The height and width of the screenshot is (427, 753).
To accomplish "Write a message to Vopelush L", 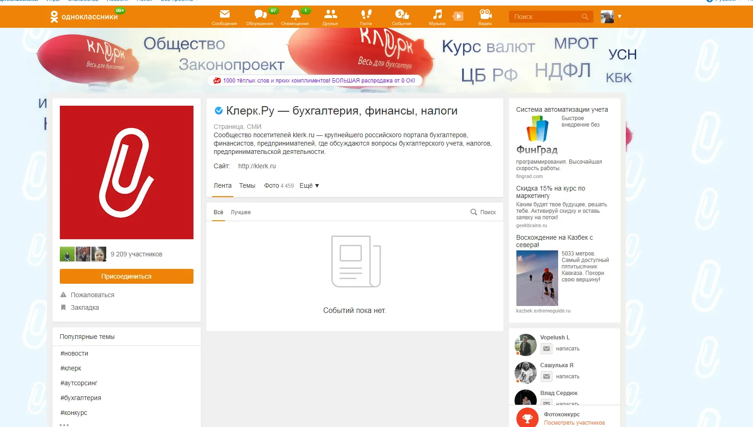I will click(x=567, y=349).
